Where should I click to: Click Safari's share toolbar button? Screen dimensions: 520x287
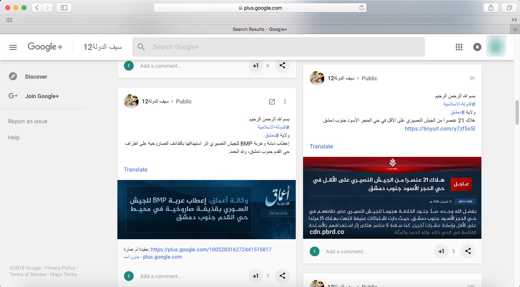(x=491, y=8)
